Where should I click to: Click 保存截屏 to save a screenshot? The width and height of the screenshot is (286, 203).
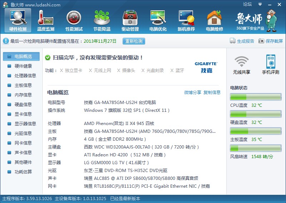271,41
